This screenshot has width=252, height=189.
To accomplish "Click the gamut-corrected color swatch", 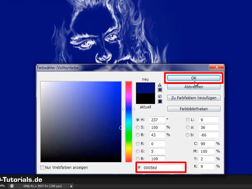I will (x=160, y=90).
